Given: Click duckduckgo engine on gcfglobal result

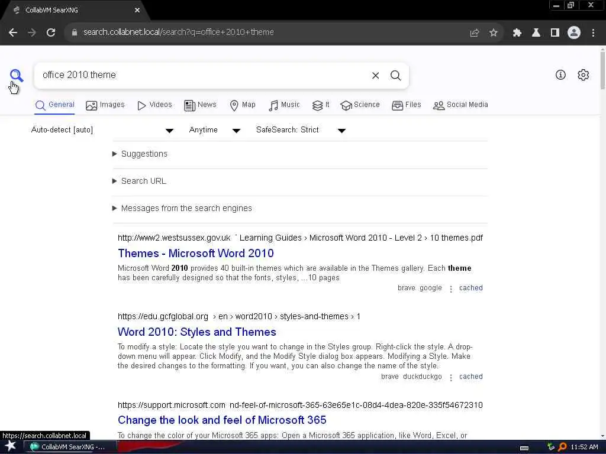Looking at the screenshot, I should coord(422,377).
